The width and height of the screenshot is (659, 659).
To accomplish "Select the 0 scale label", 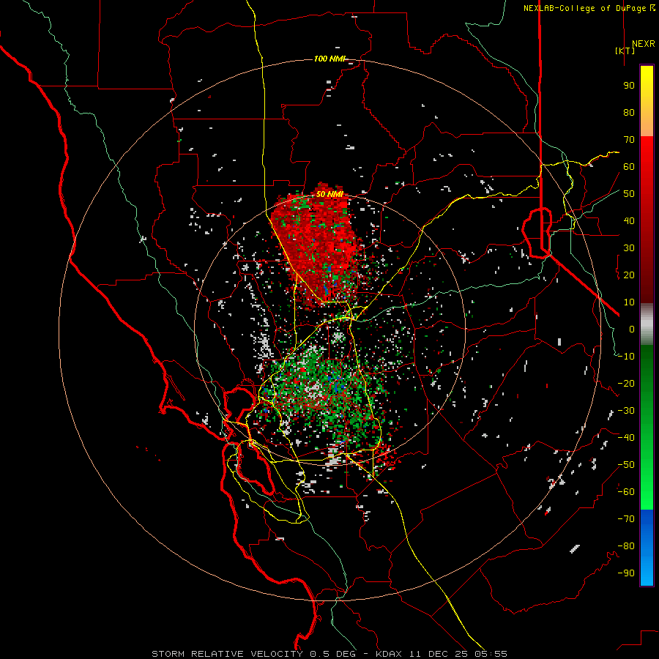I will pos(632,329).
